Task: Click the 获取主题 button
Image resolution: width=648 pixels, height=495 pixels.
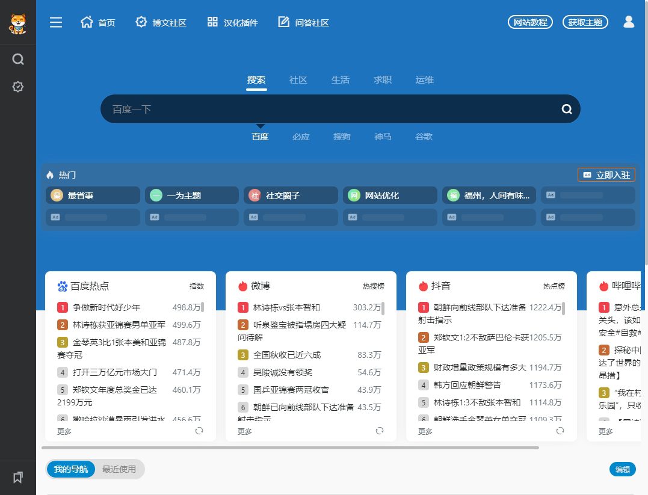Action: [x=585, y=22]
